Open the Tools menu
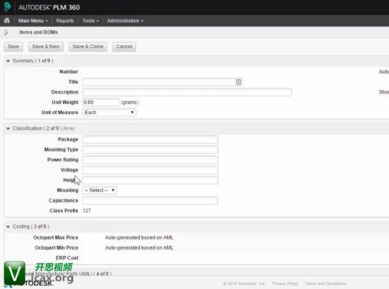The height and width of the screenshot is (289, 389). pos(90,21)
